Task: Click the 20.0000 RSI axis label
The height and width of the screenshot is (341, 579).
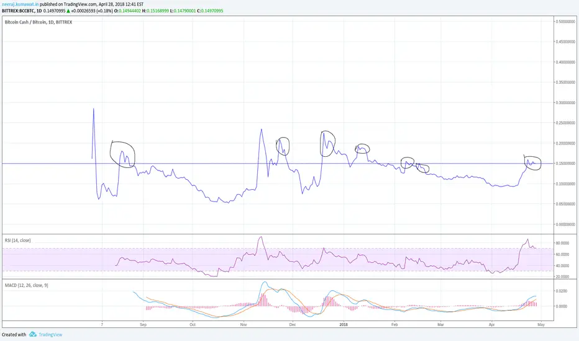Action: [x=562, y=277]
